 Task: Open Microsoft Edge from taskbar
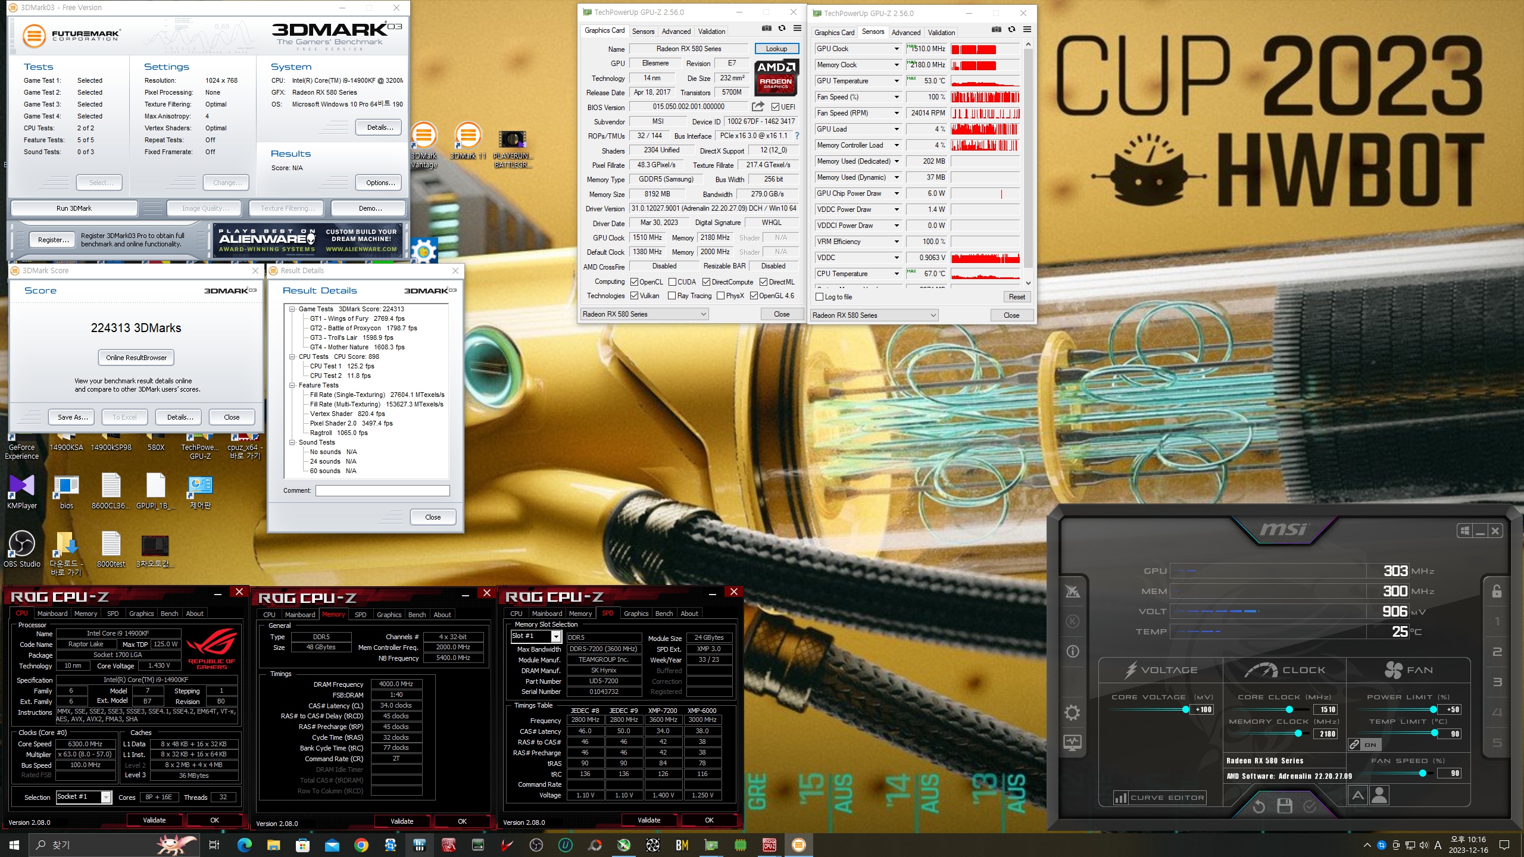tap(244, 845)
